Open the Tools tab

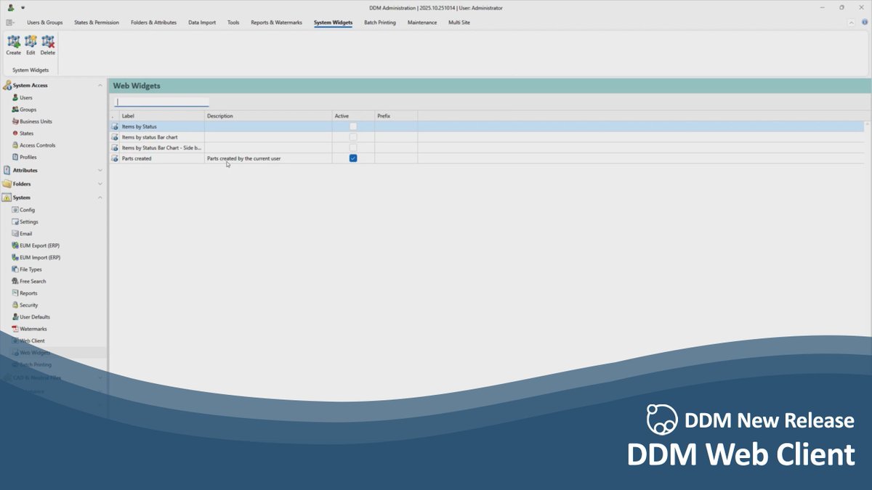233,23
